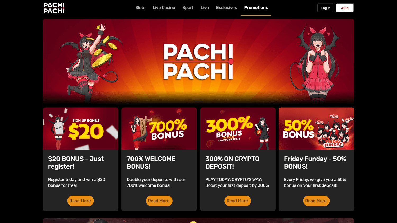Image resolution: width=397 pixels, height=223 pixels.
Task: Click the JOIN button
Action: 345,8
